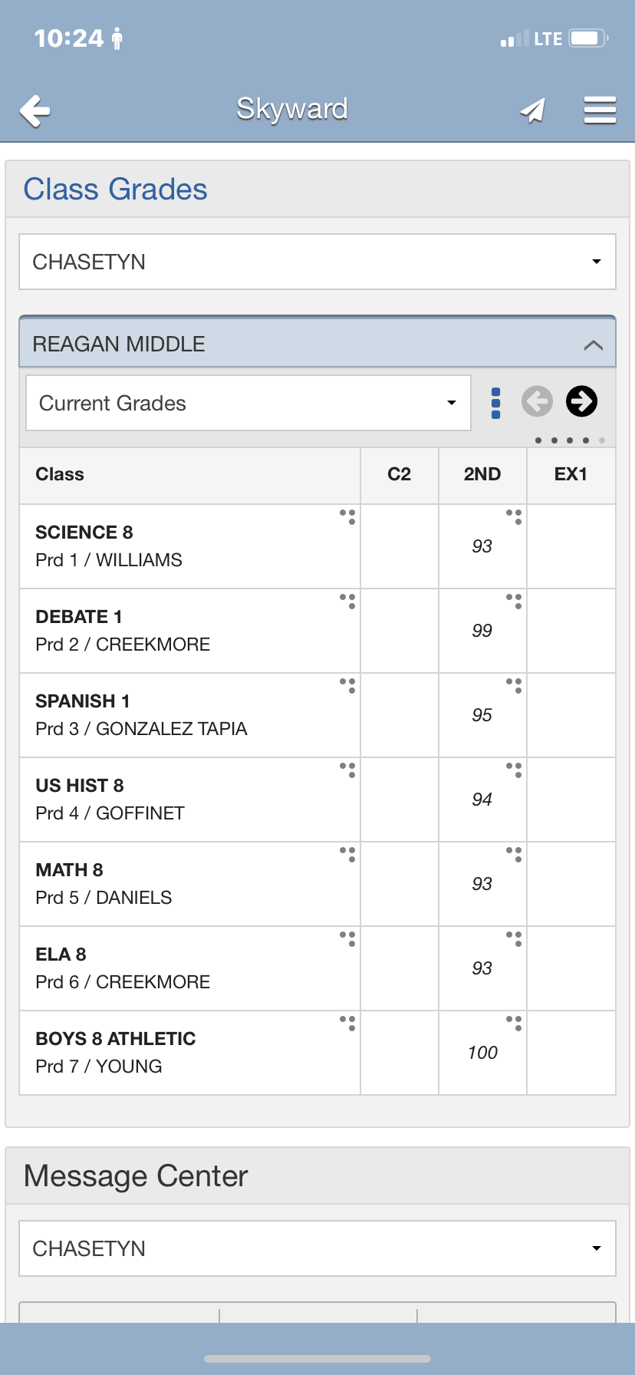The width and height of the screenshot is (635, 1375).
Task: Tap the dots icon on DEBATE 1 grade cell
Action: click(514, 601)
